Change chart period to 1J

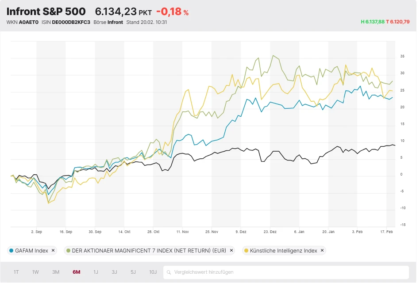tap(96, 272)
